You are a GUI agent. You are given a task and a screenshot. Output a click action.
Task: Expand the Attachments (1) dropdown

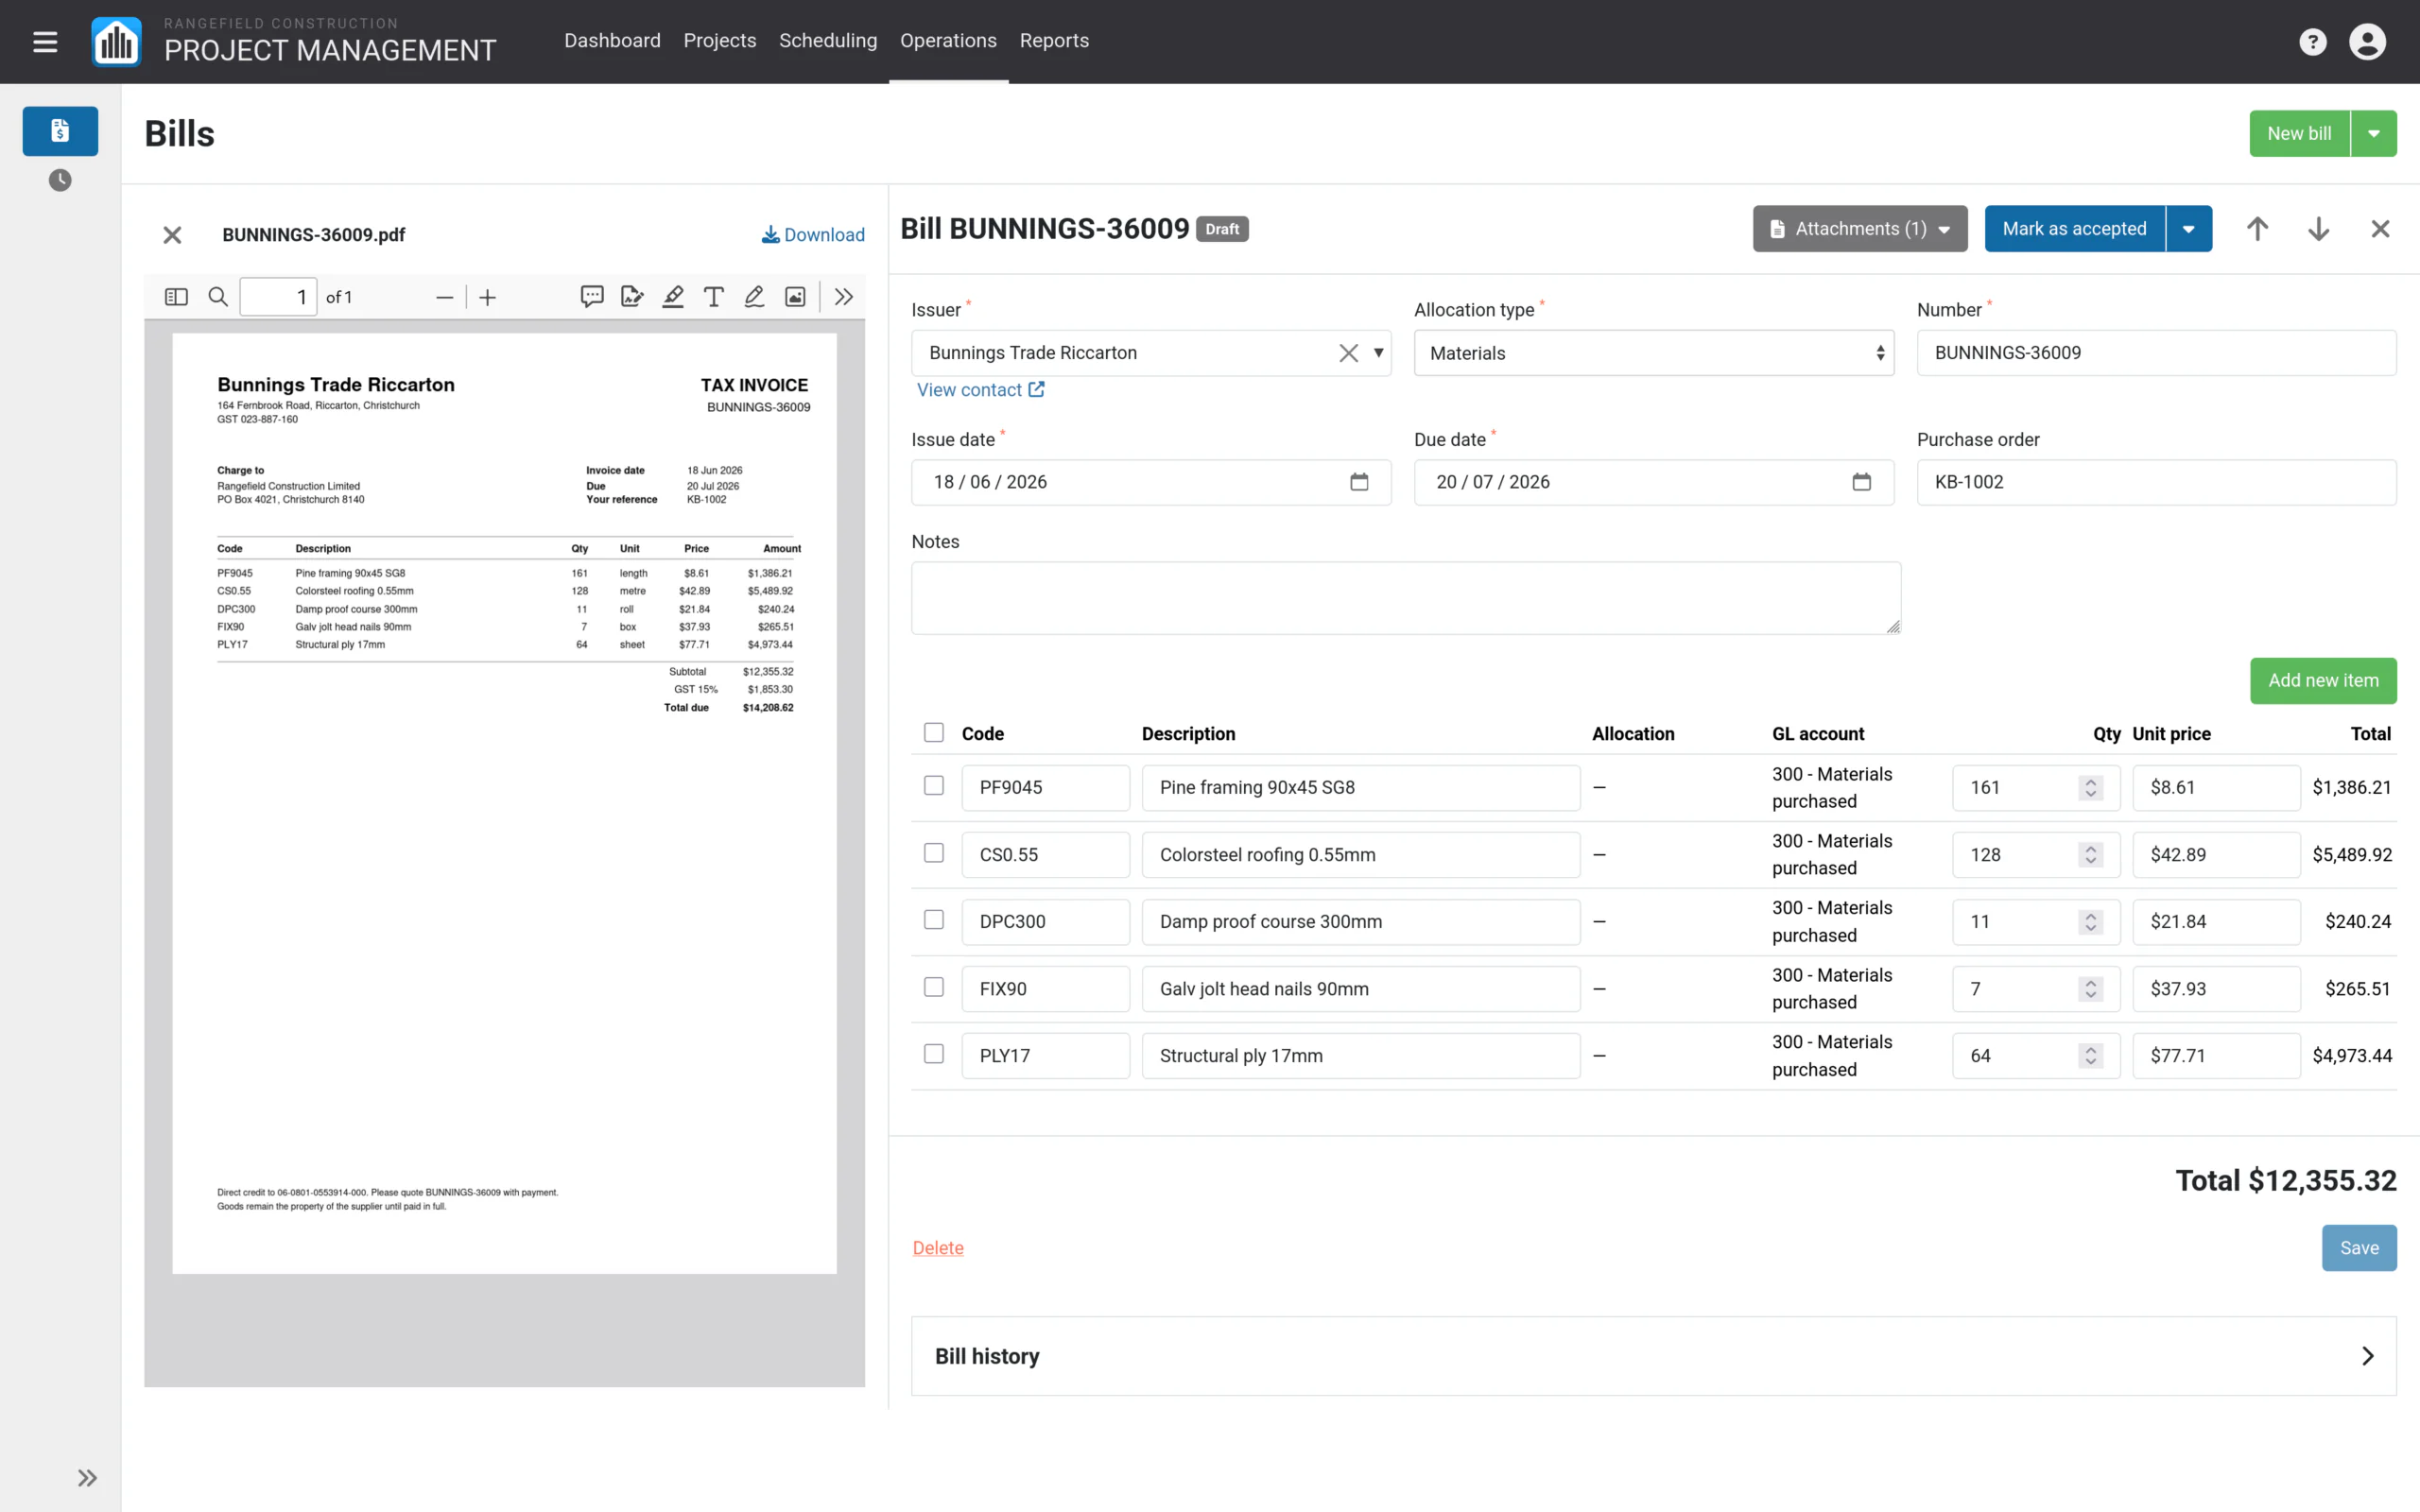pyautogui.click(x=1860, y=229)
